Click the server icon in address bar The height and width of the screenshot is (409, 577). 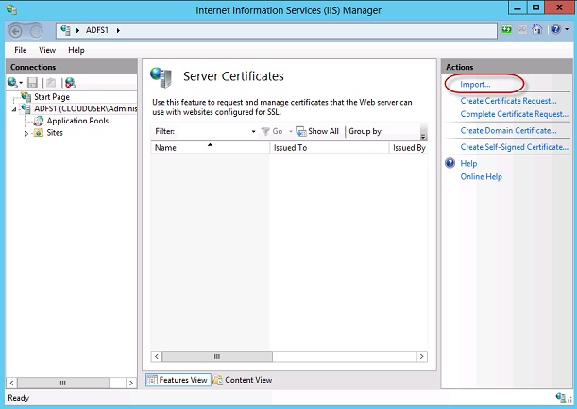click(x=66, y=30)
